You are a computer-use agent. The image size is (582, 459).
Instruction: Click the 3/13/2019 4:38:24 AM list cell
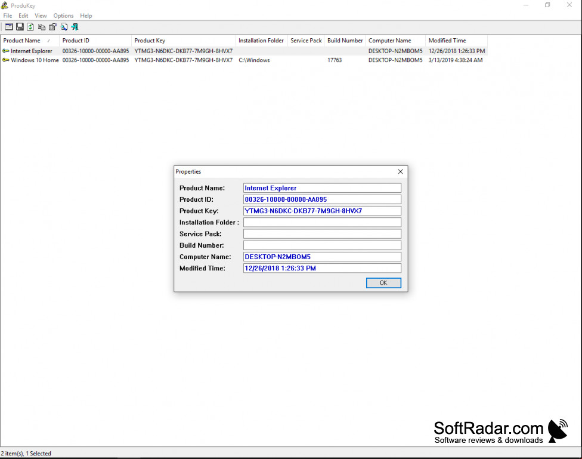pos(456,60)
